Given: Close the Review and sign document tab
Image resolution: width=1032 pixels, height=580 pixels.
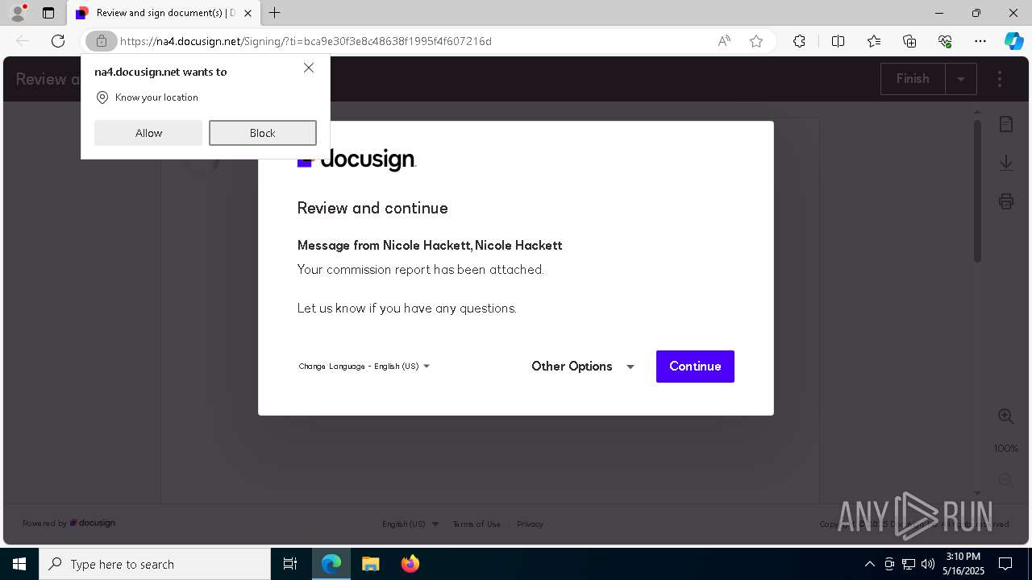Looking at the screenshot, I should coord(248,13).
